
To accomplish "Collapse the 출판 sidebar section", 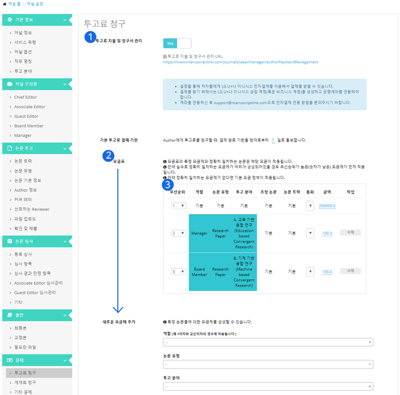I will tap(65, 315).
